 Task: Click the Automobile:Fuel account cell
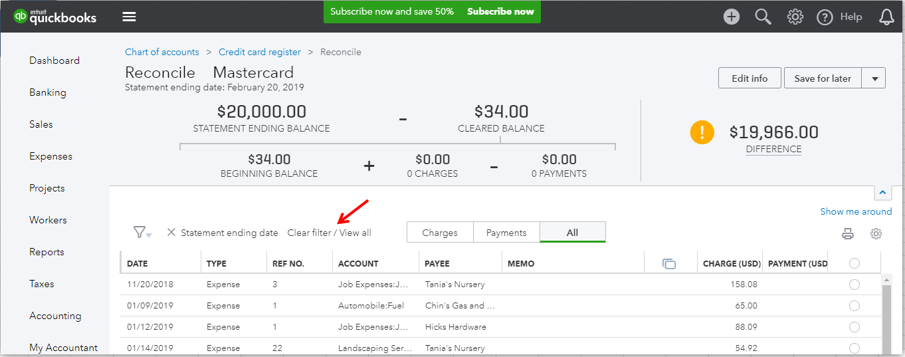coord(370,306)
